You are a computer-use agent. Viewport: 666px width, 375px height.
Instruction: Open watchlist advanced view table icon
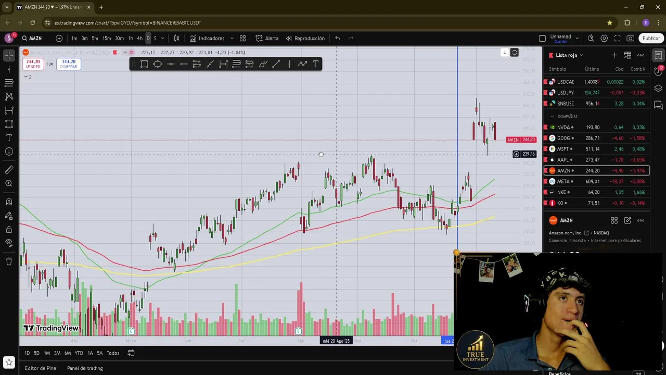627,55
